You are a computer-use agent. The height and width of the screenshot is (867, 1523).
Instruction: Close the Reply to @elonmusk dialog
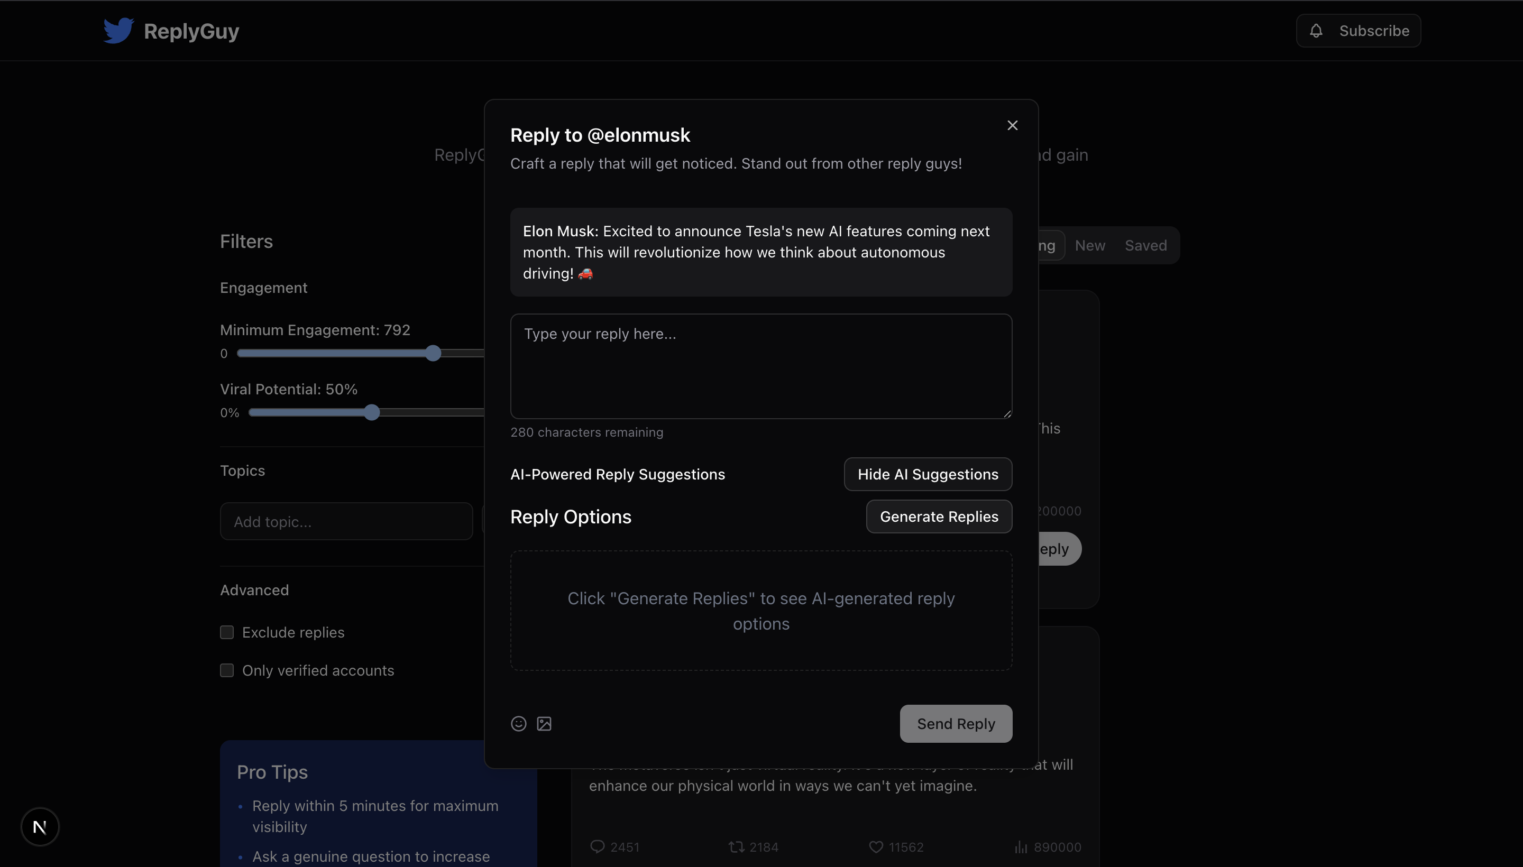[x=1012, y=125]
